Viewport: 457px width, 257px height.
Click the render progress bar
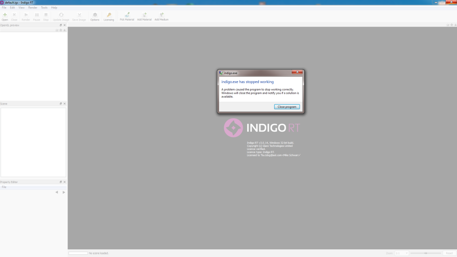pyautogui.click(x=78, y=253)
